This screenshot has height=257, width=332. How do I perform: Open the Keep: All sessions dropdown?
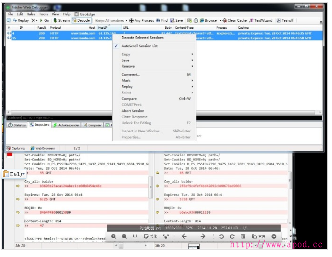109,21
